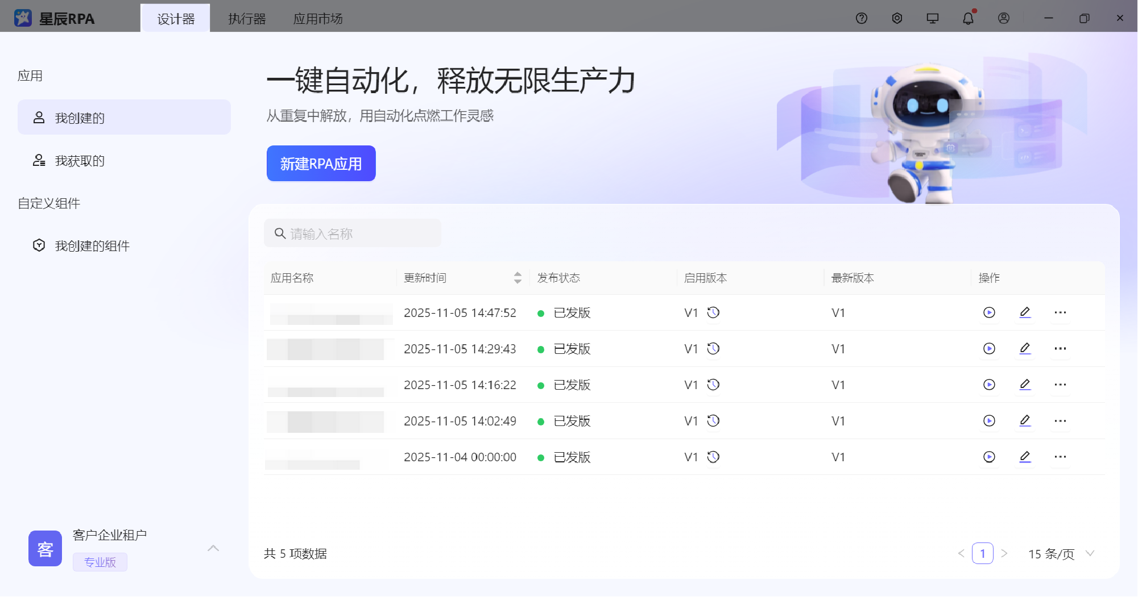Switch to the 执行器 tab
Image resolution: width=1138 pixels, height=597 pixels.
[247, 19]
